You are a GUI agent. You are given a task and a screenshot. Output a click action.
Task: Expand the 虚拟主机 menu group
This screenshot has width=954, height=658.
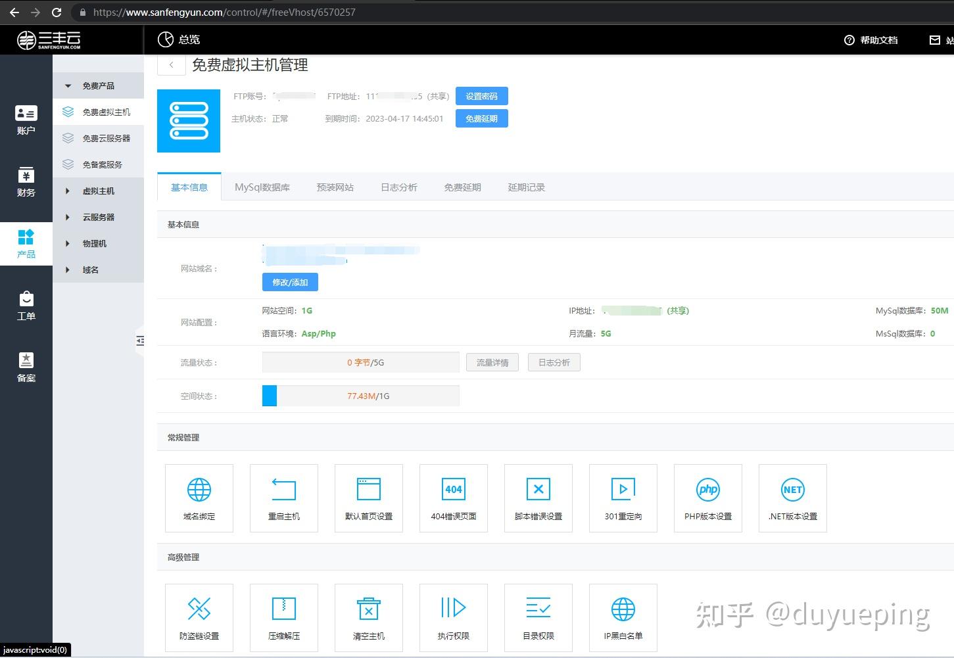click(99, 191)
